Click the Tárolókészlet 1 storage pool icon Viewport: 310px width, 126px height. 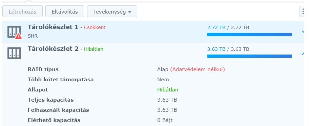coord(14,32)
